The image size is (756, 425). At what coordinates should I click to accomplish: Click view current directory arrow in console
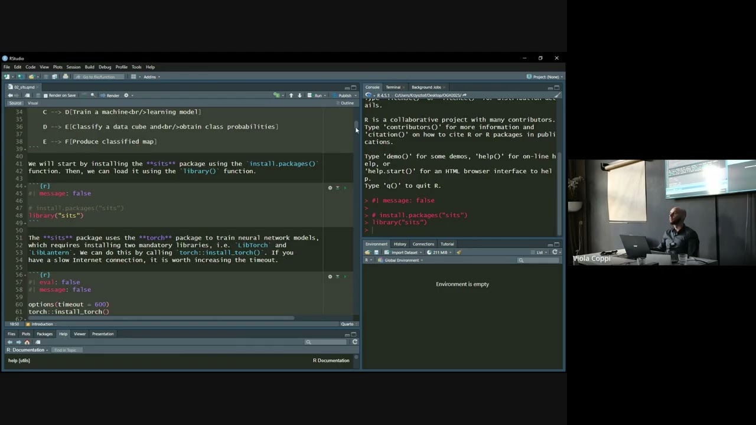pyautogui.click(x=465, y=95)
